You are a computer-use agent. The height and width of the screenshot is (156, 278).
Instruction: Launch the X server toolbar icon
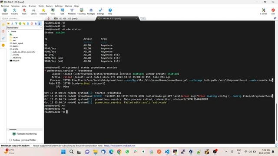point(264,12)
